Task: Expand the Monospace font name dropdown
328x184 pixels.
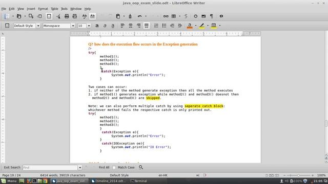Action: pyautogui.click(x=73, y=26)
